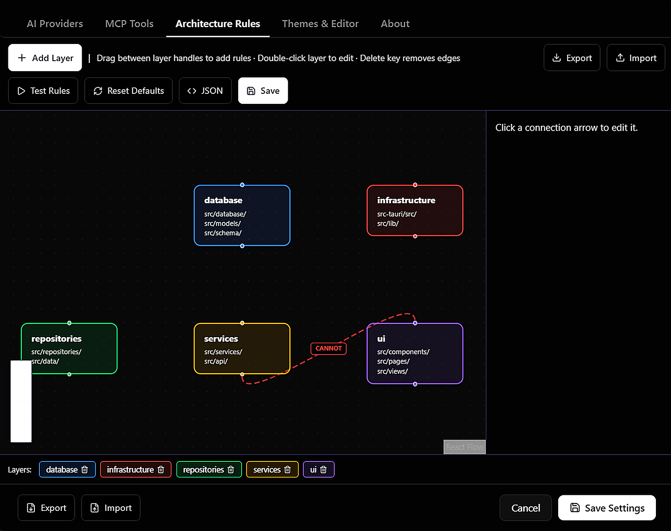The image size is (671, 531).
Task: Select the top handle of the repositories node
Action: pyautogui.click(x=69, y=323)
